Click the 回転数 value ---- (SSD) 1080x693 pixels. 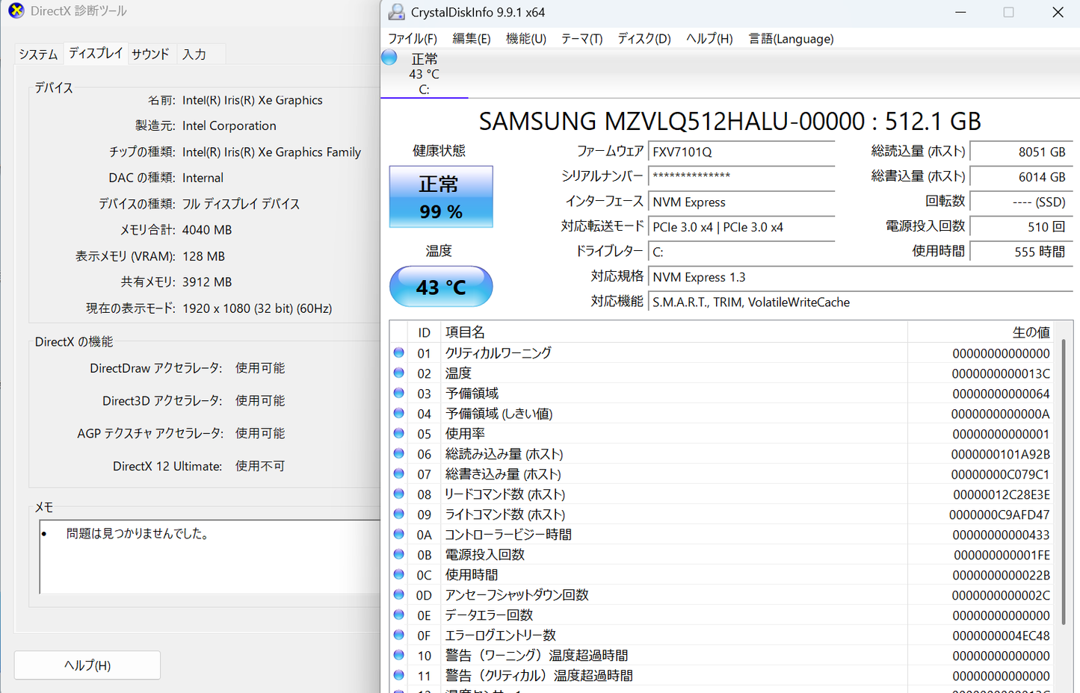click(1021, 202)
